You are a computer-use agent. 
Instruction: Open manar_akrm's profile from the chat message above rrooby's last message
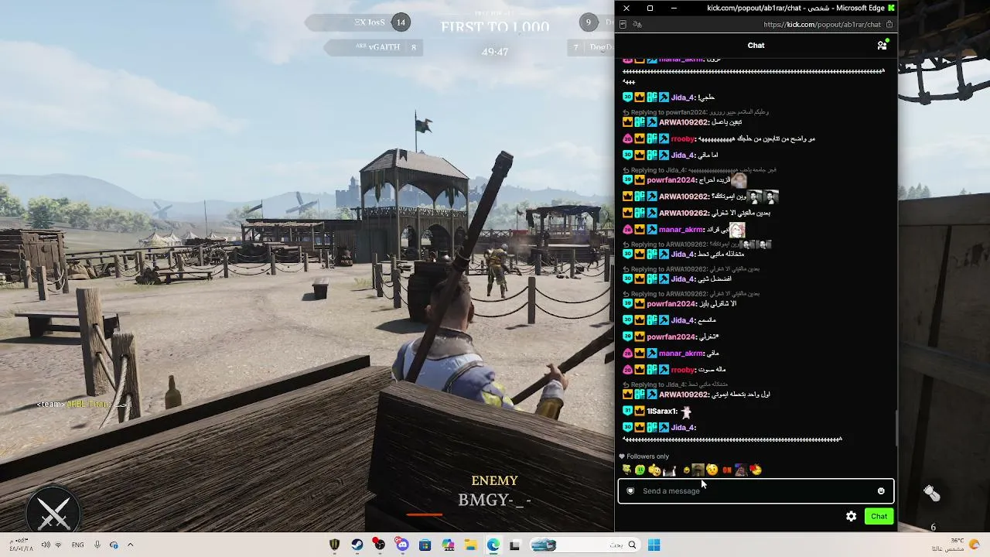point(681,354)
